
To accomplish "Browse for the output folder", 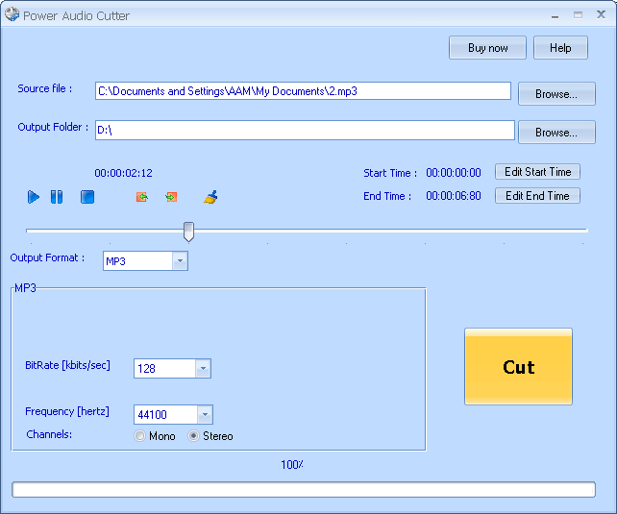I will click(x=556, y=133).
